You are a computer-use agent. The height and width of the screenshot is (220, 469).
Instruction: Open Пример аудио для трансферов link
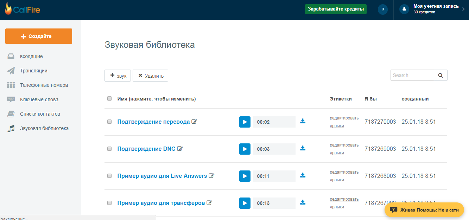(161, 203)
